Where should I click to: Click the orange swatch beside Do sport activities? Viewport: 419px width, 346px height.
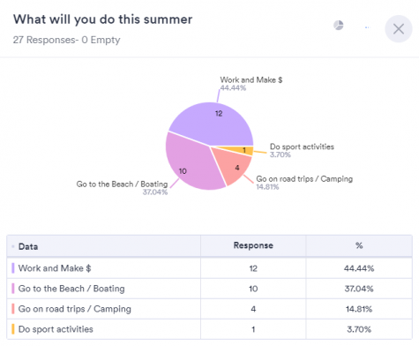coord(13,329)
